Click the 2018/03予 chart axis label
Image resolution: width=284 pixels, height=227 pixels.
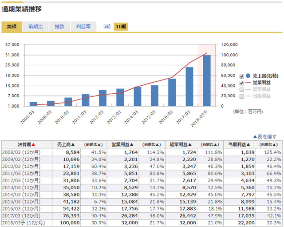point(199,119)
